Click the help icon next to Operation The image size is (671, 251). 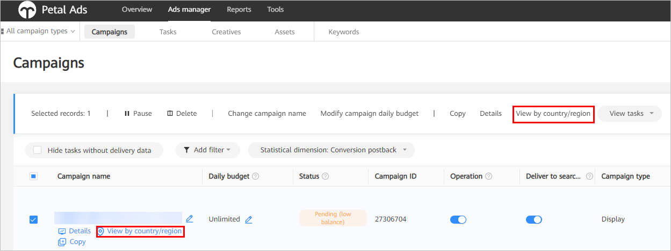488,176
